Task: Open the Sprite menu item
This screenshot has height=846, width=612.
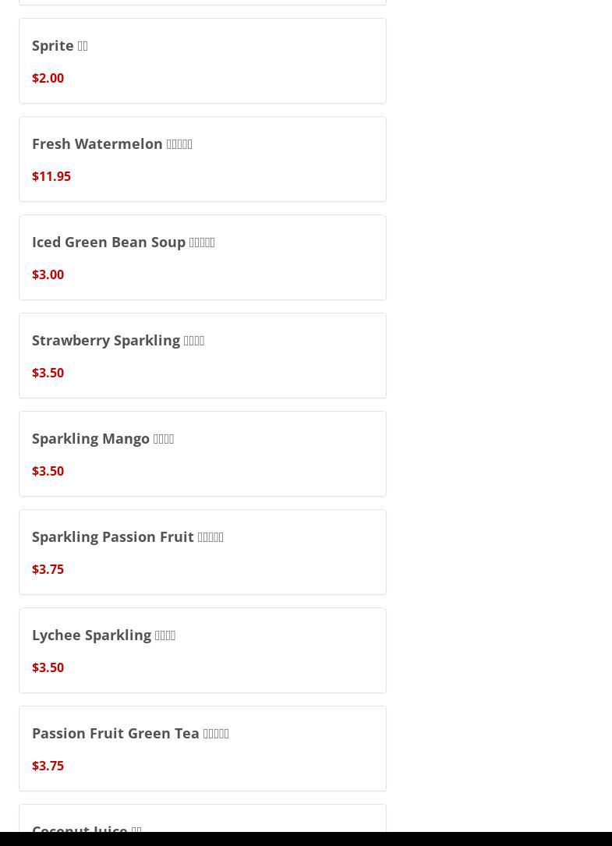Action: point(60,46)
